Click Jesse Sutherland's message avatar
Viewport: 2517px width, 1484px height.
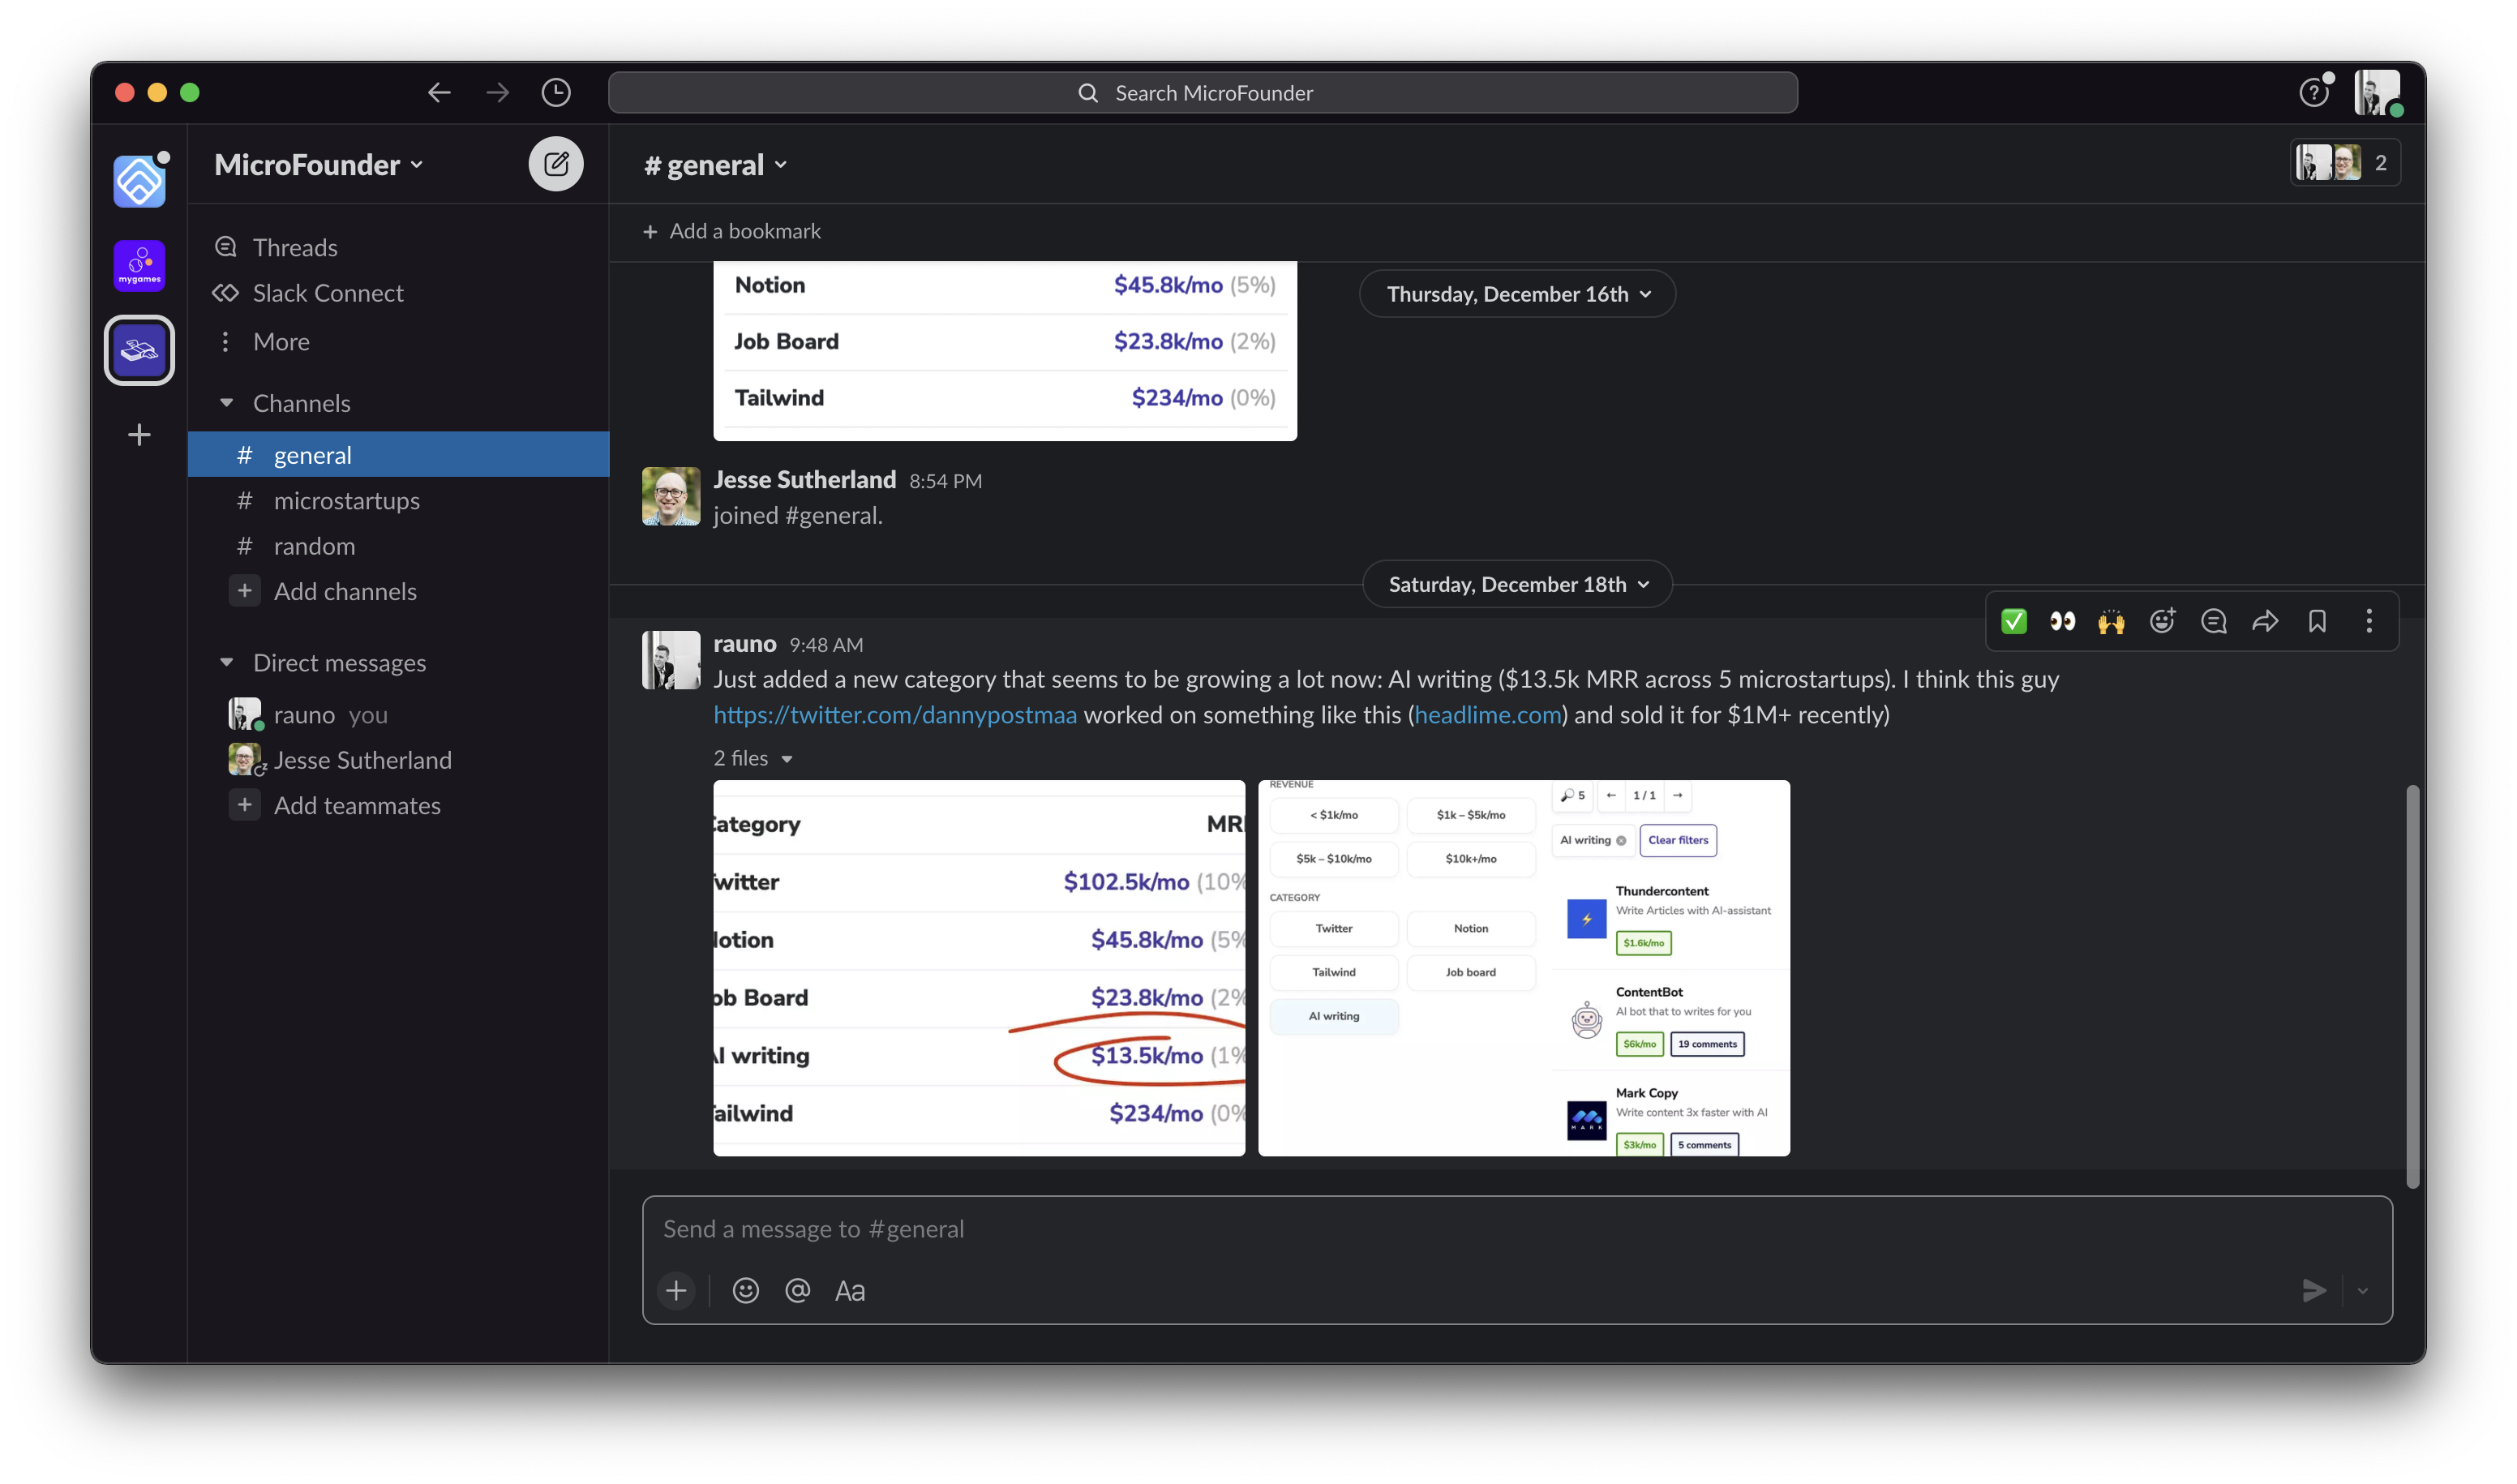[x=670, y=496]
